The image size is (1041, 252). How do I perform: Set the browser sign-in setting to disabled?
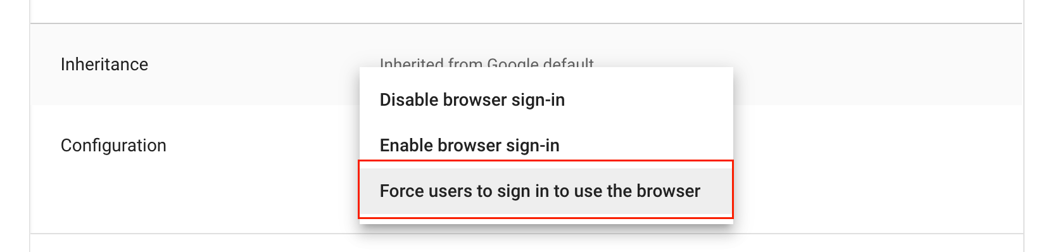[546, 100]
